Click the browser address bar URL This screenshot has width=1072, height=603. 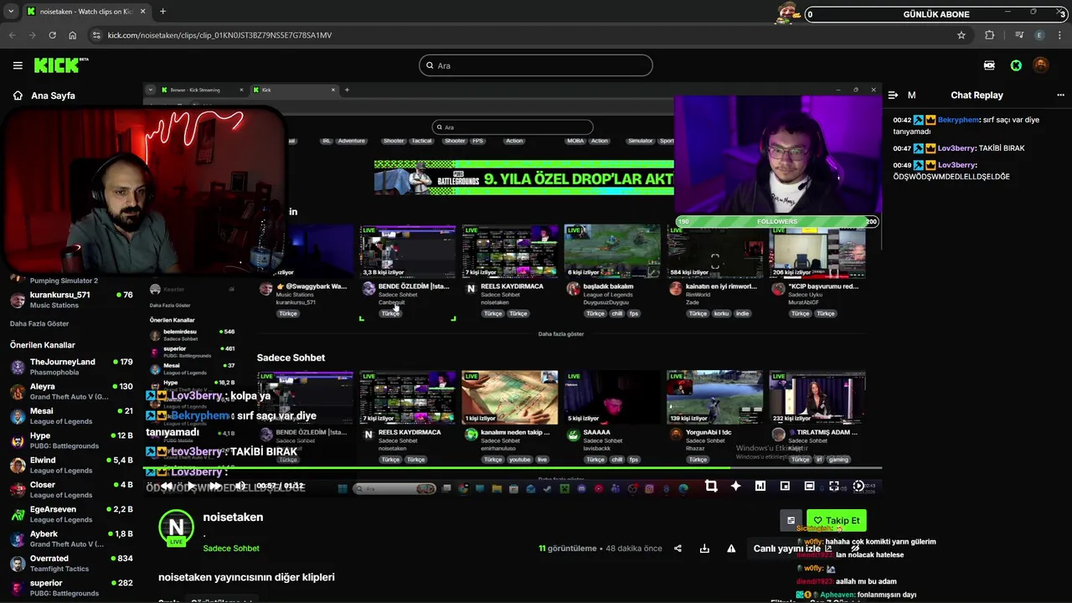pyautogui.click(x=219, y=35)
